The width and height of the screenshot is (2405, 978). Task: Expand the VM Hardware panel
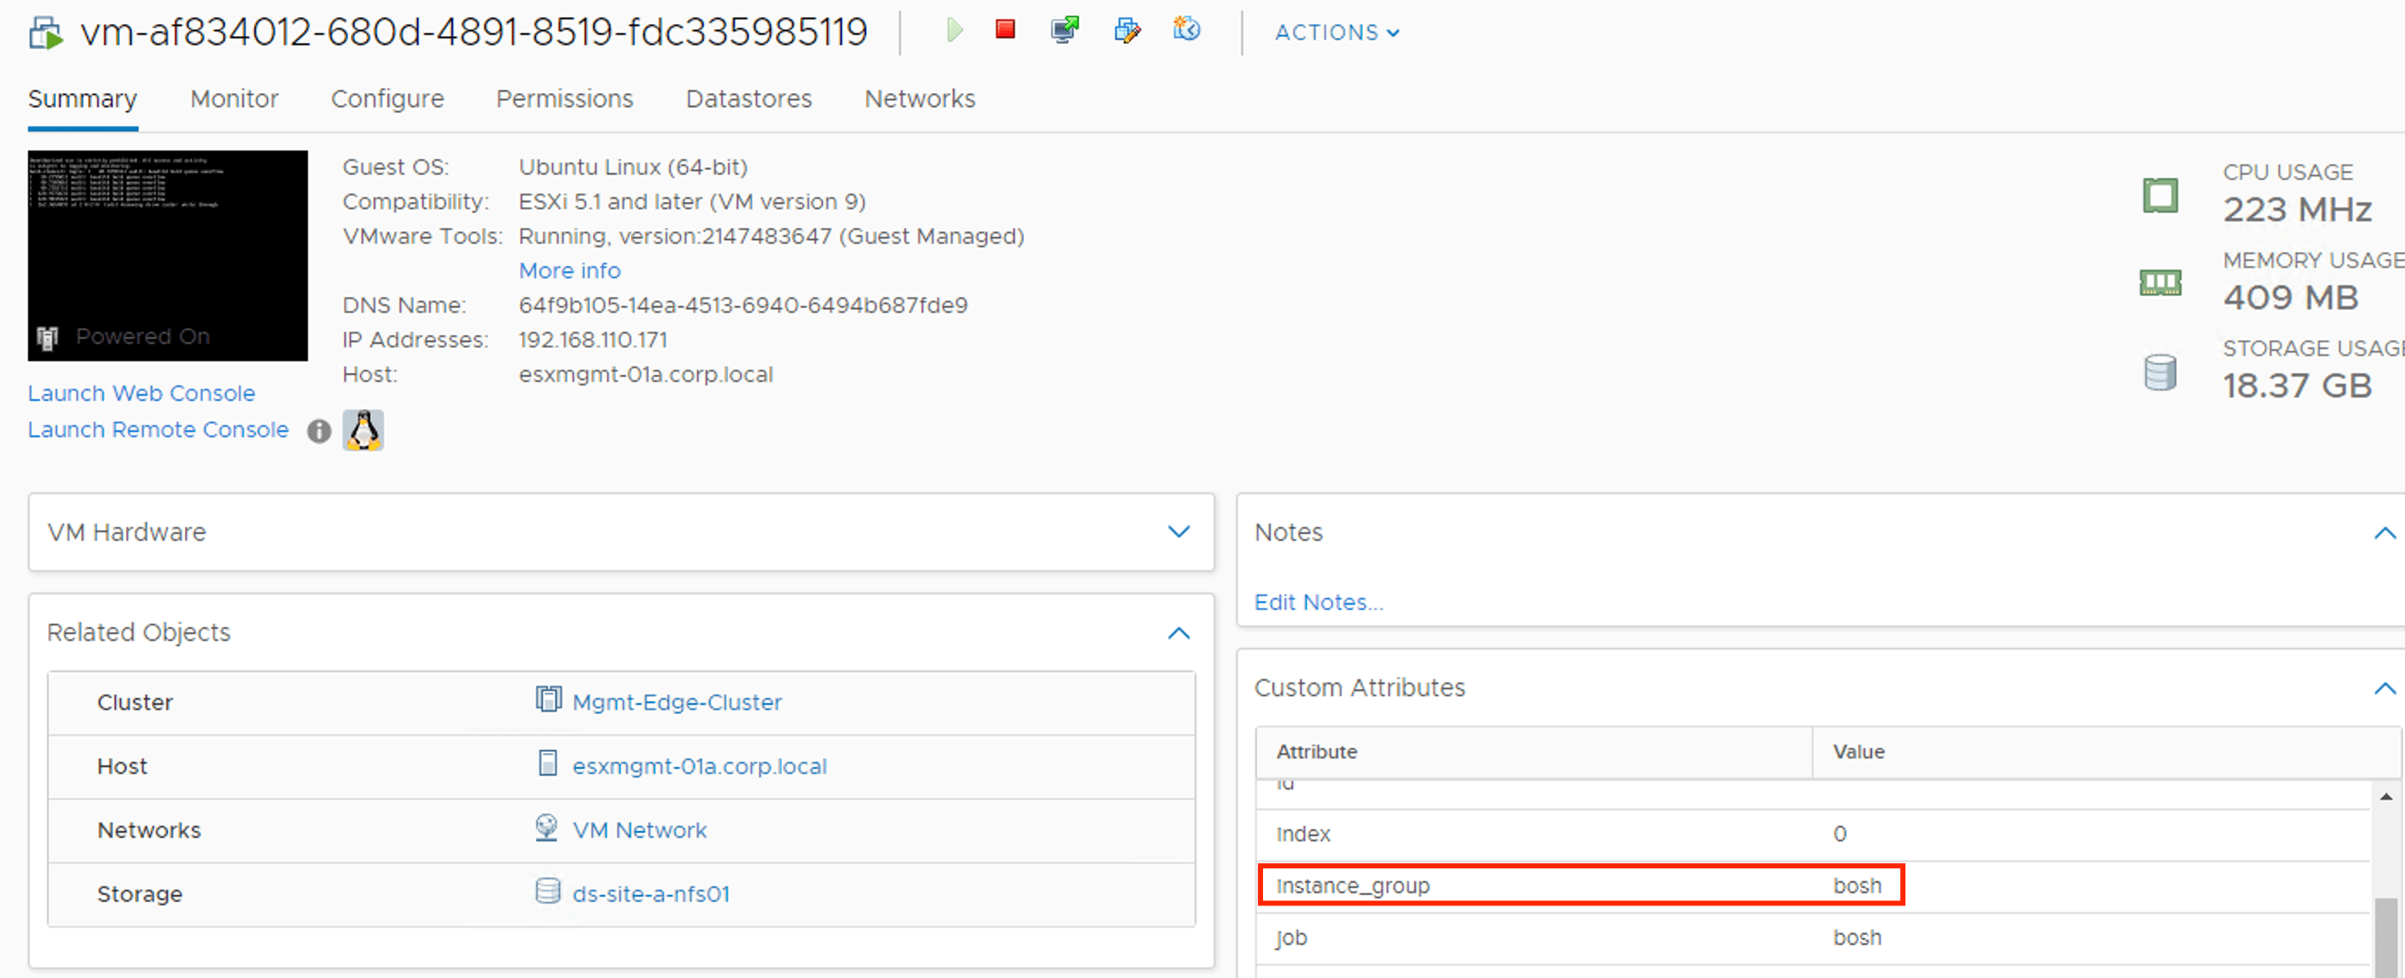tap(1178, 532)
